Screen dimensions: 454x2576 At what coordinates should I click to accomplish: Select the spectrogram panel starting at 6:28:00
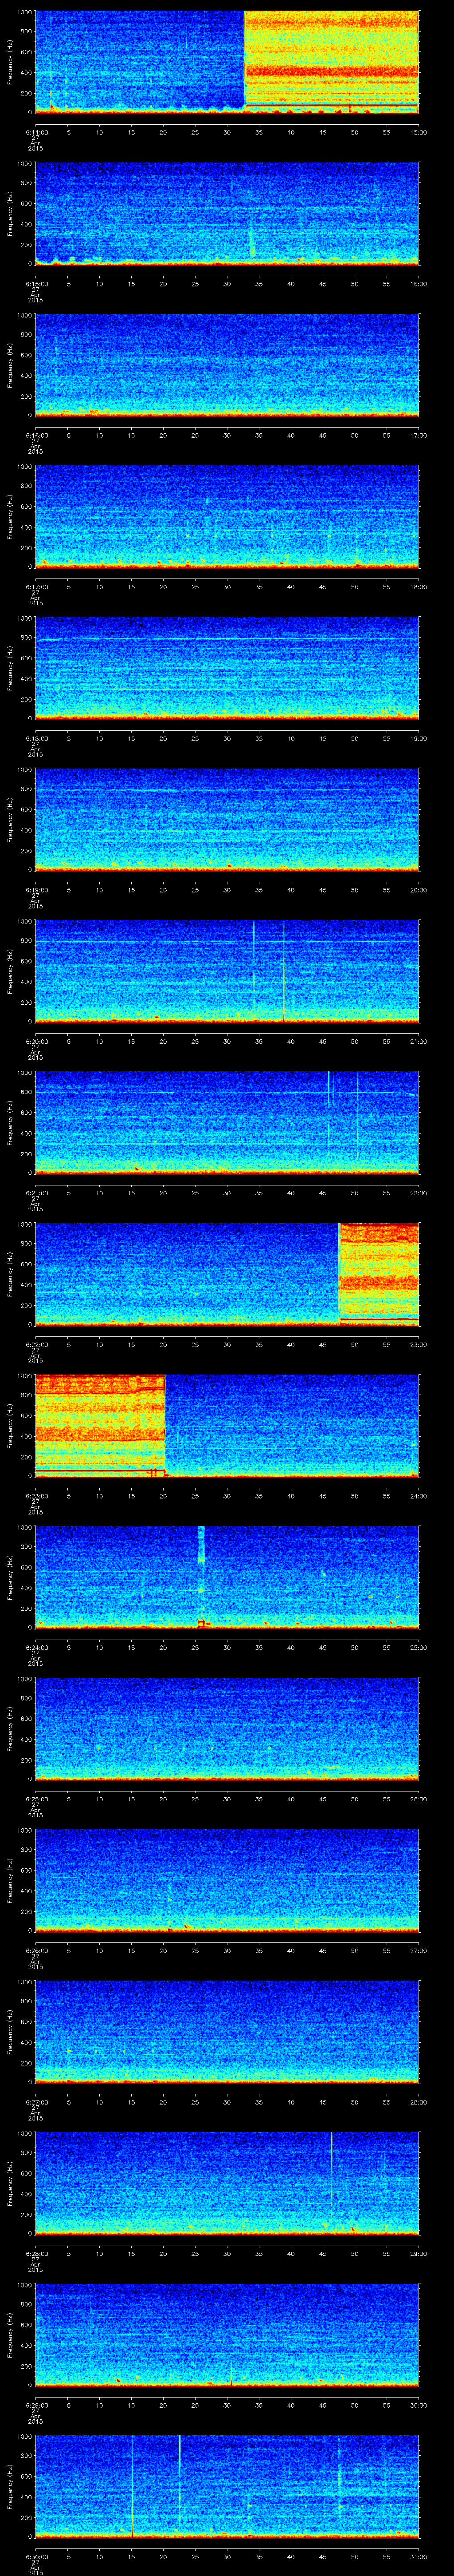coord(227,2183)
